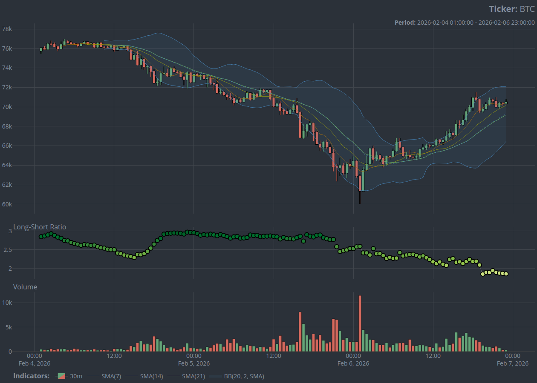
Task: Click the last Long-Short Ratio dot on the chart
Action: (x=505, y=274)
